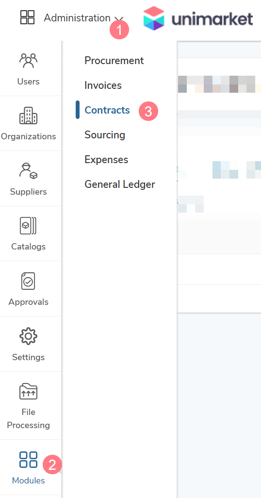Open the Administration menu label
This screenshot has width=261, height=498.
pos(77,18)
